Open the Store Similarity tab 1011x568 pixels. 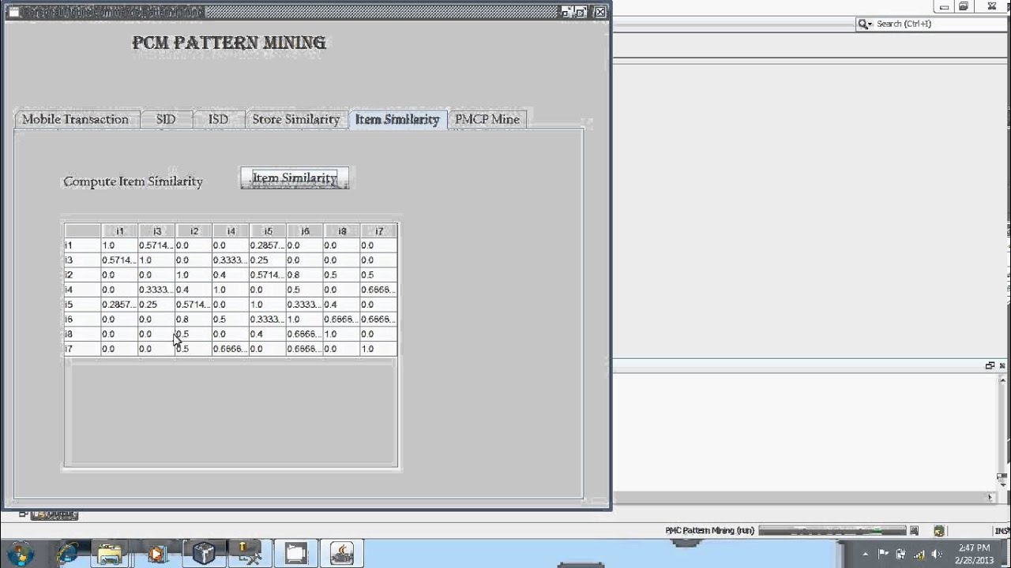pos(296,119)
